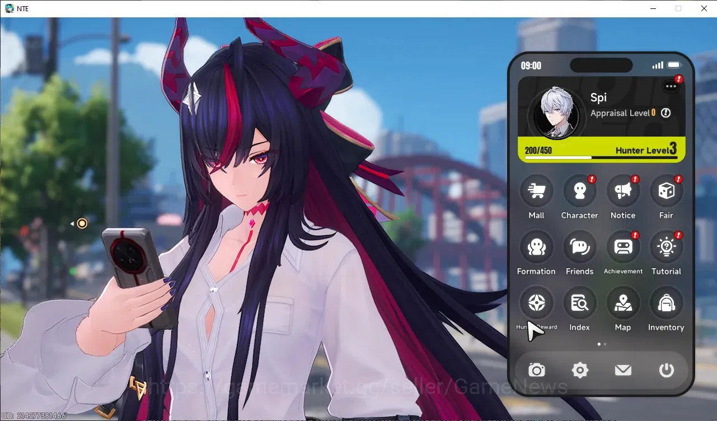Open the Formation icon
Screen dimensions: 717x421
536,247
